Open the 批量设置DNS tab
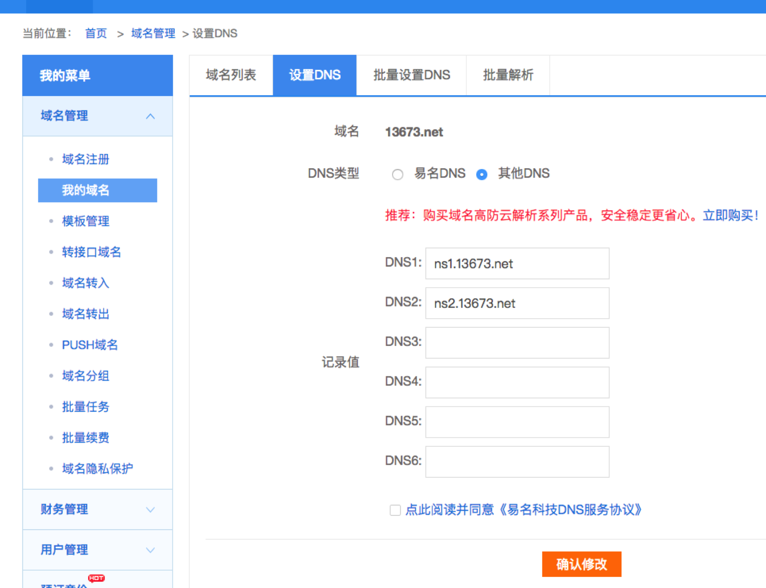The image size is (766, 588). 411,75
